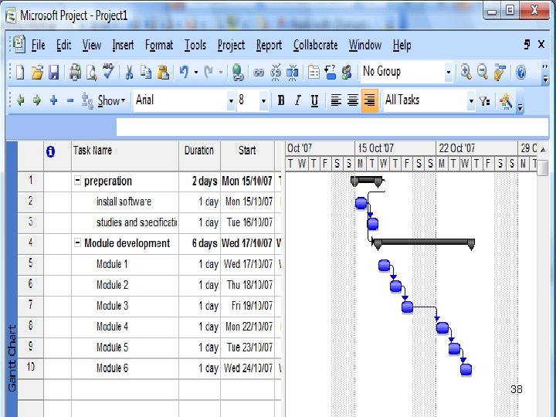Open the No Group dropdown
This screenshot has height=417, width=556.
point(448,73)
